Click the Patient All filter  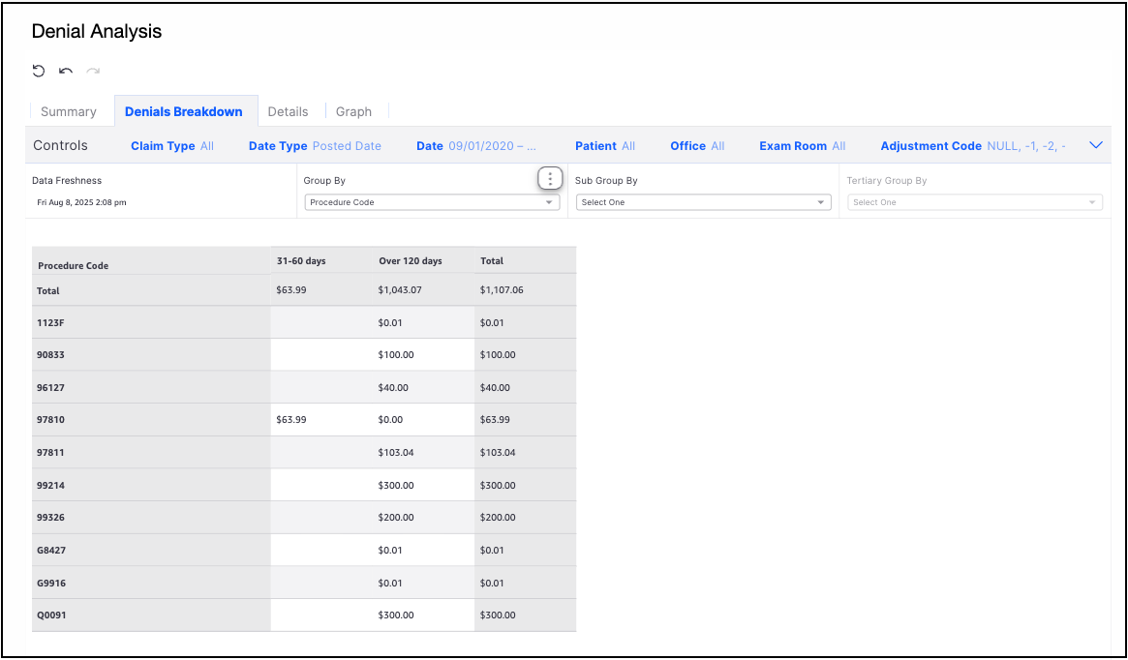point(605,146)
